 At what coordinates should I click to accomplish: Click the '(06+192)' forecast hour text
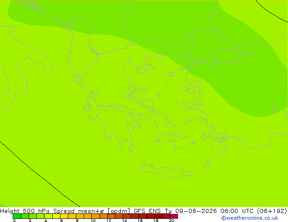(272, 211)
